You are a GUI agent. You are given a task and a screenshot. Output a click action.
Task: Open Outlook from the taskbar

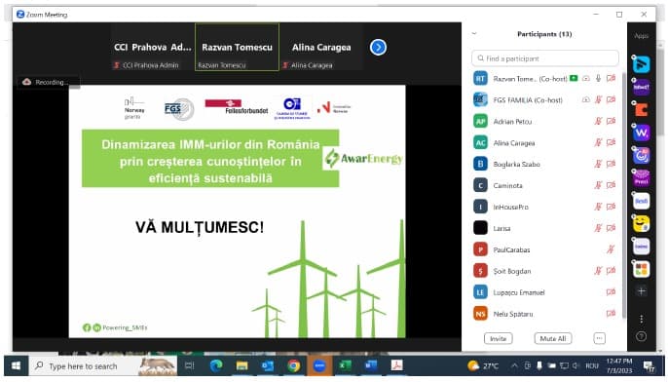268,365
